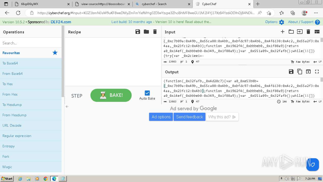
Task: Click the STEP button
Action: (x=77, y=96)
